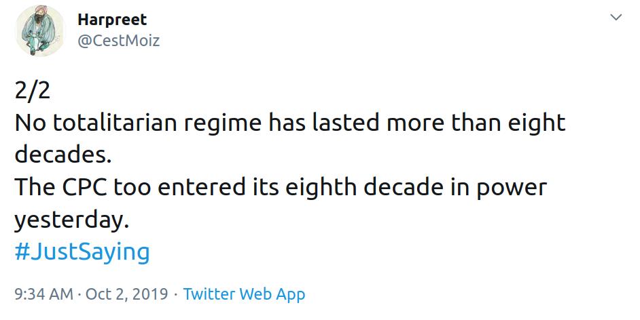Open the #JustSaying hashtag

[82, 252]
